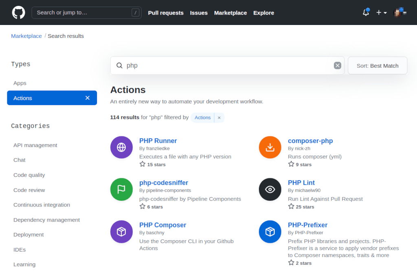Click the composer-php download icon
417x274 pixels.
tap(270, 147)
